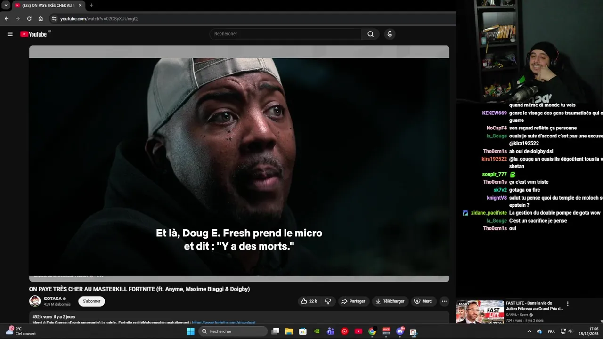Open the FAST LIFE suggested video thumbnail

480,312
